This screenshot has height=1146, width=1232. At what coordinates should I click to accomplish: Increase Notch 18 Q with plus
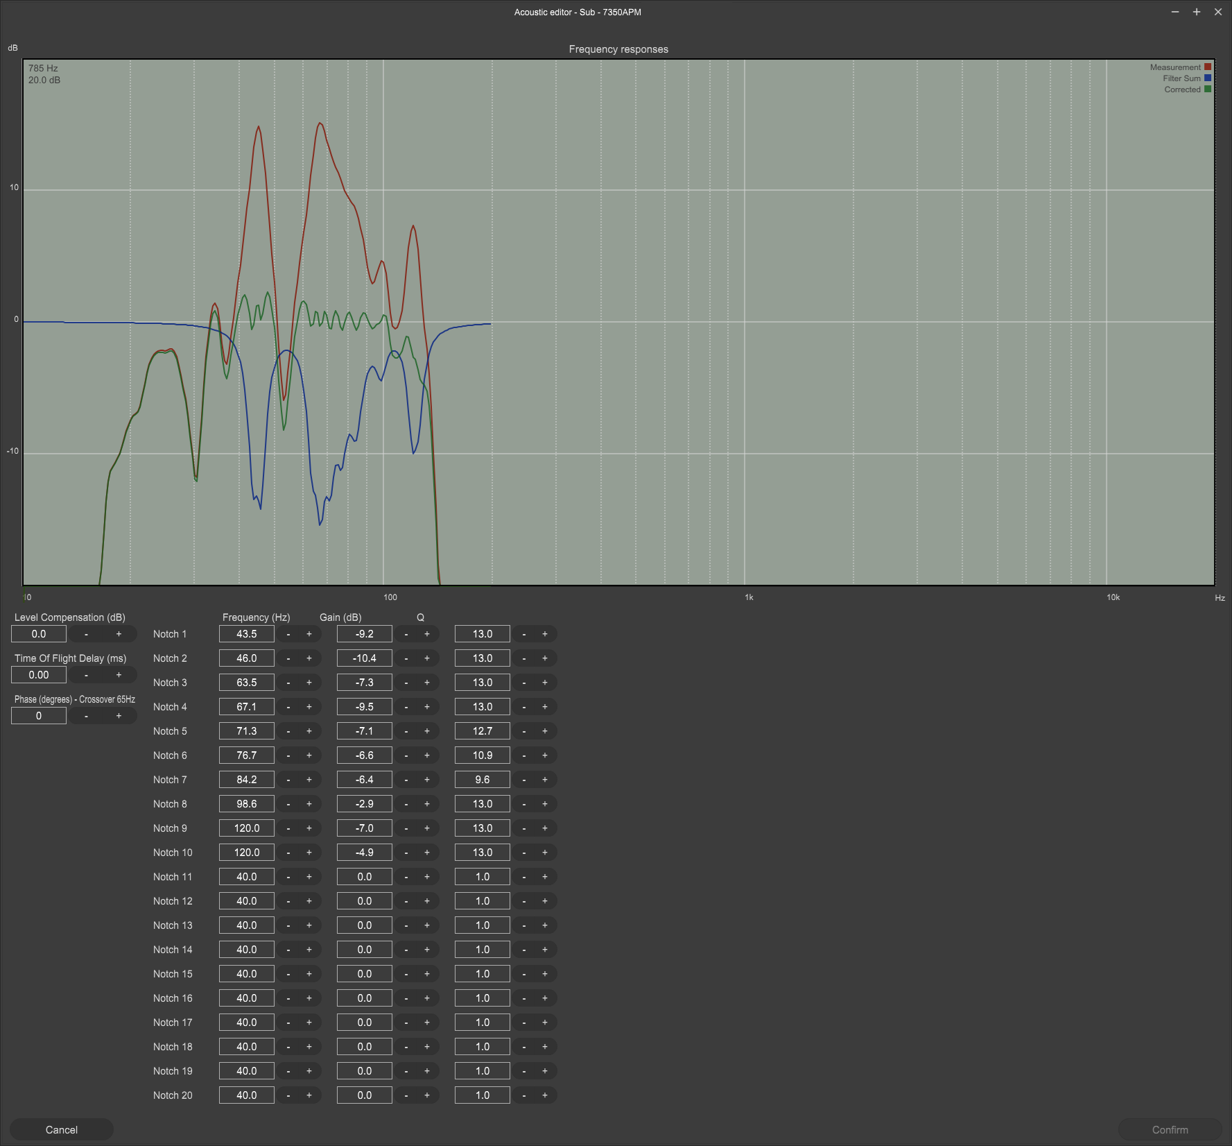click(545, 1047)
